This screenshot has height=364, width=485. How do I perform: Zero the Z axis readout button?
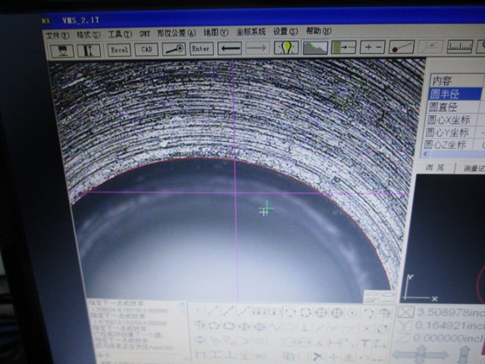tap(403, 337)
